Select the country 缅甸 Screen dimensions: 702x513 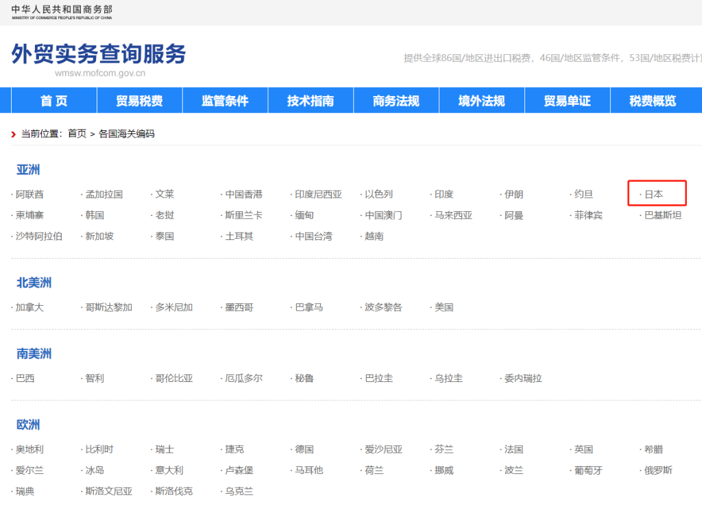coord(304,215)
